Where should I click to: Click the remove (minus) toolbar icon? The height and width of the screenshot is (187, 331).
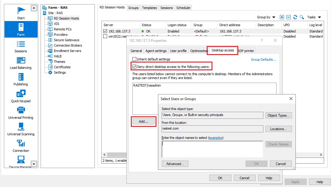coord(289,17)
